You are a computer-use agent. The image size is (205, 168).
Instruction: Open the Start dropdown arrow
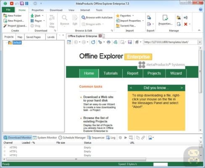coord(42,16)
